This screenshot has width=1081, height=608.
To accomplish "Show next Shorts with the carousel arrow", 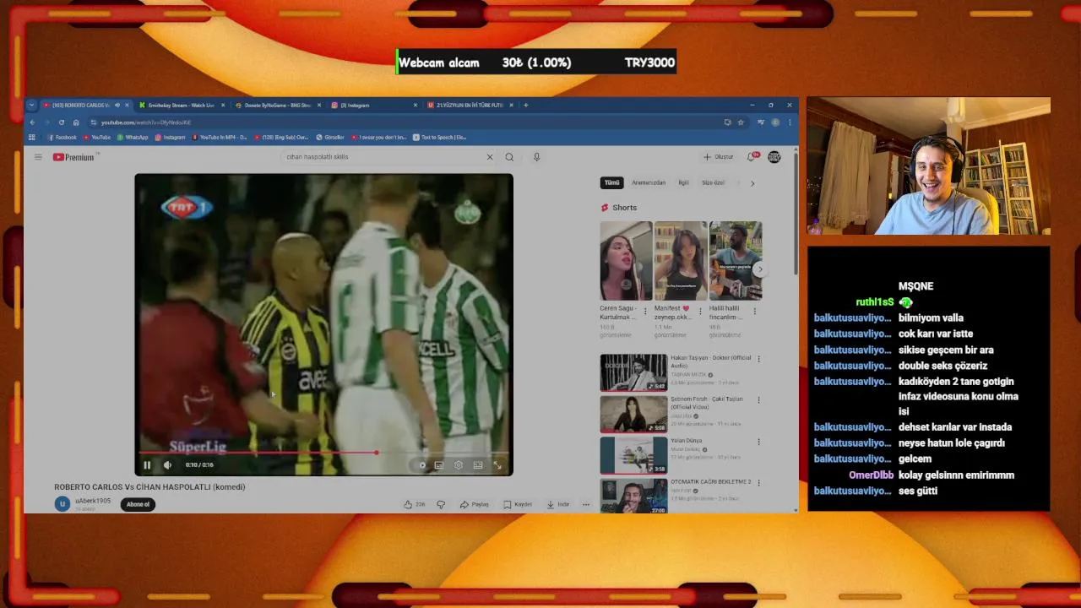I will tap(759, 269).
